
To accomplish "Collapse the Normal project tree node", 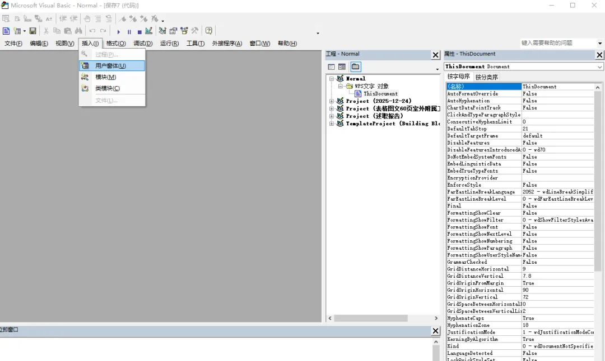I will coord(332,78).
